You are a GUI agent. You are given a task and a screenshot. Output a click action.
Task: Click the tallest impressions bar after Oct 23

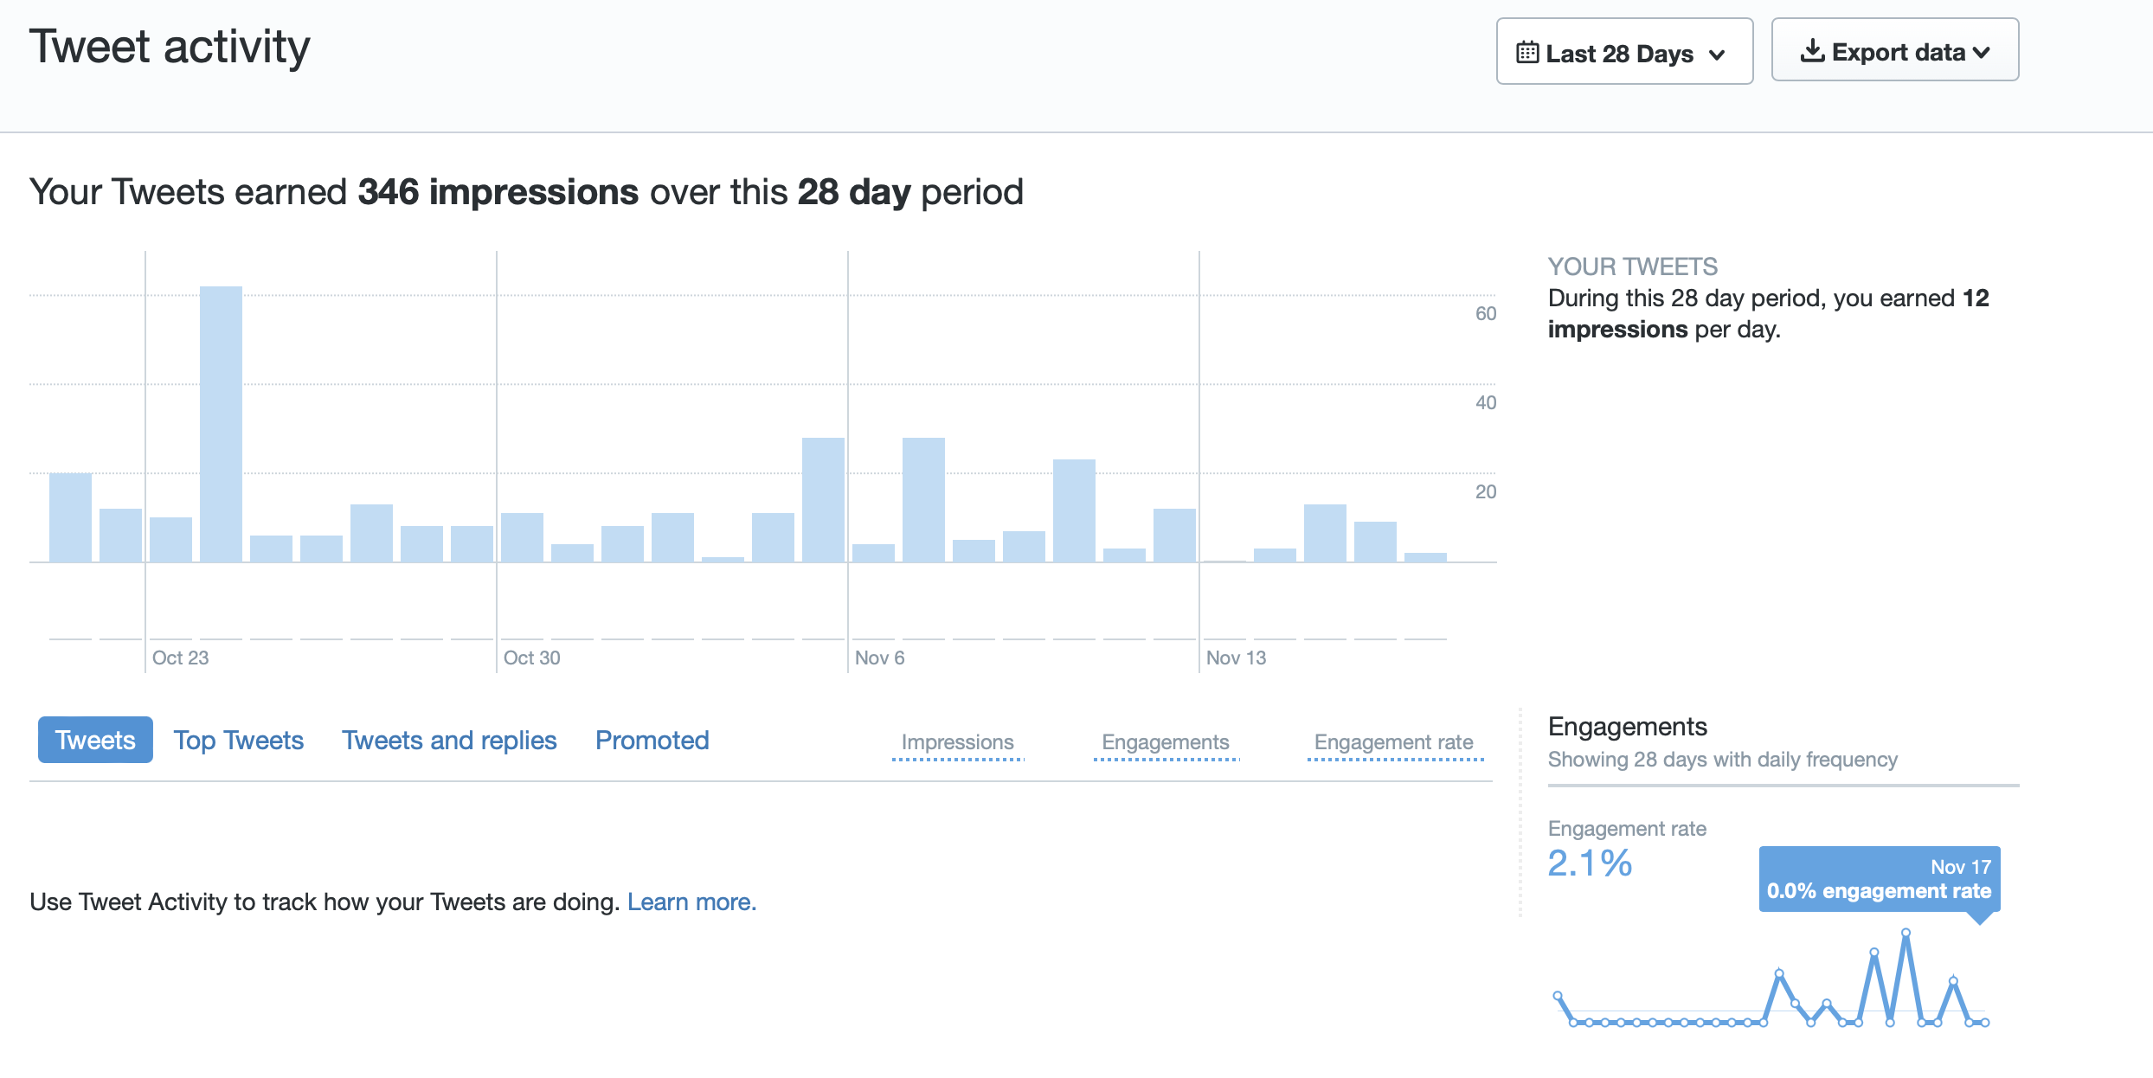click(221, 424)
